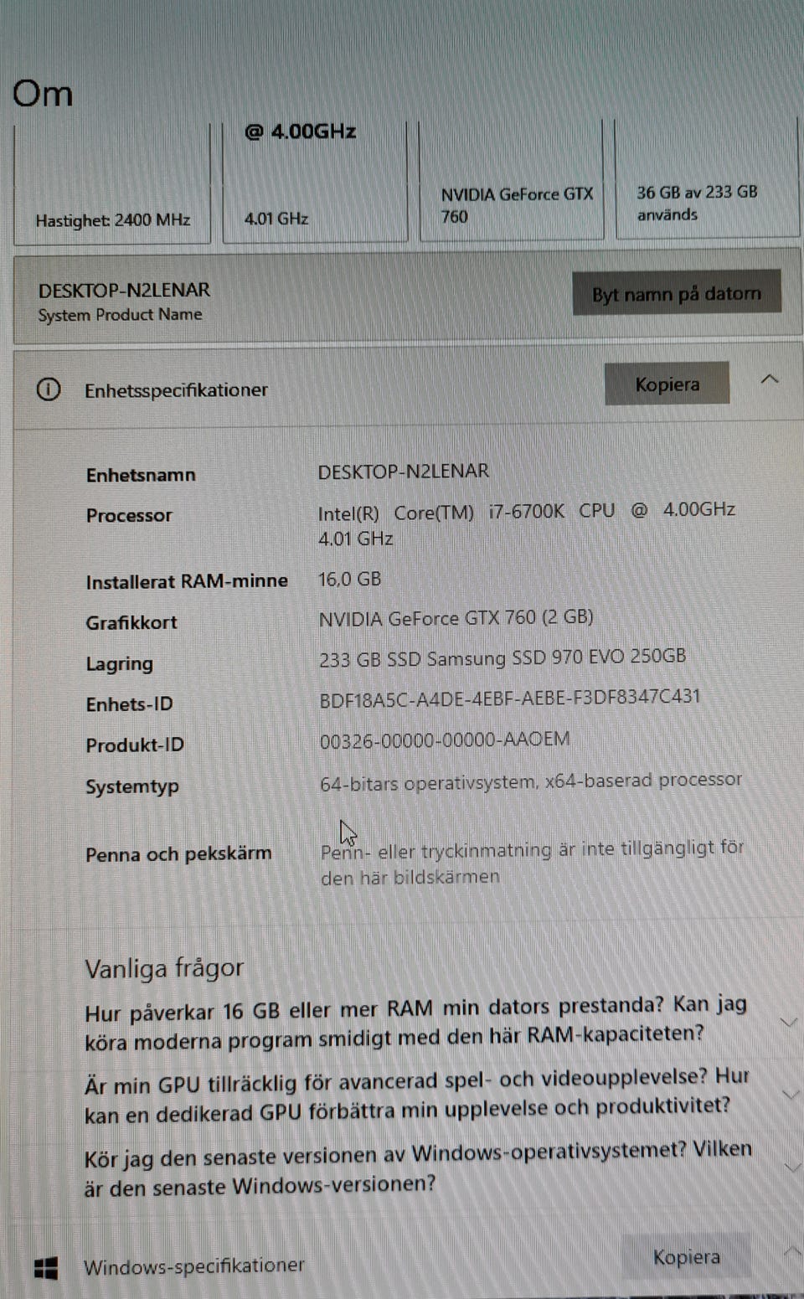This screenshot has height=1299, width=804.
Task: Select the installed RAM value '16,0 GB'
Action: point(349,579)
